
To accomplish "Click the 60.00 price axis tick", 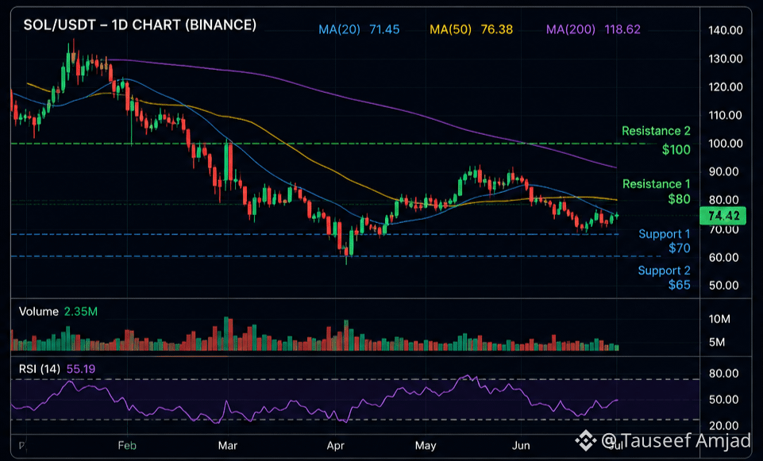I will [723, 257].
